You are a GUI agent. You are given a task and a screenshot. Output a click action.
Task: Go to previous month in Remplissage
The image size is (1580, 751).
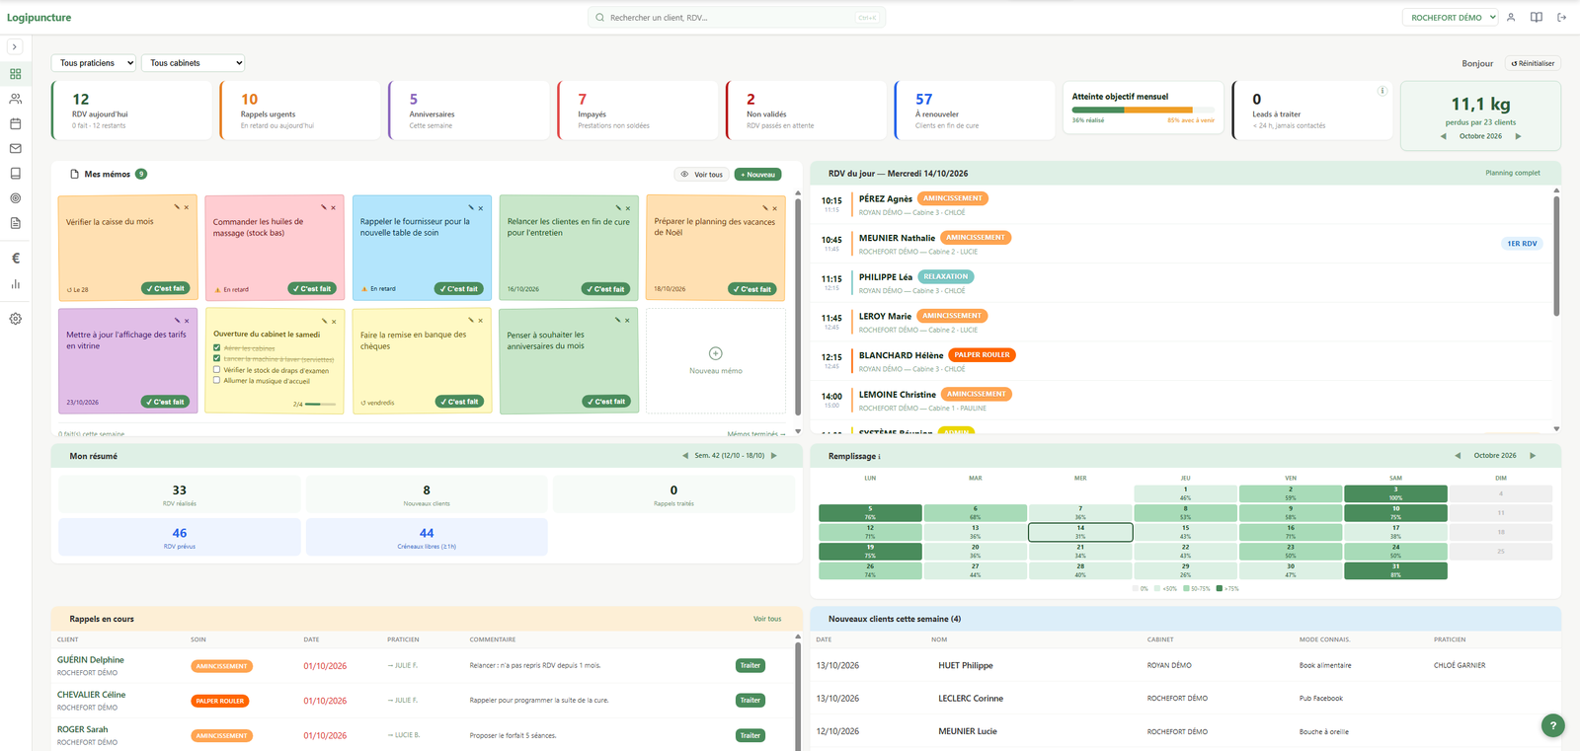point(1458,456)
